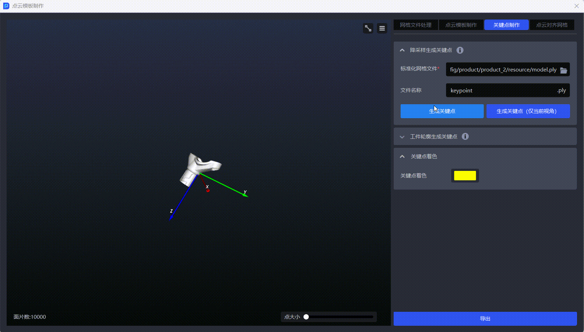
Task: Click the 点大小 slider handle
Action: (306, 317)
